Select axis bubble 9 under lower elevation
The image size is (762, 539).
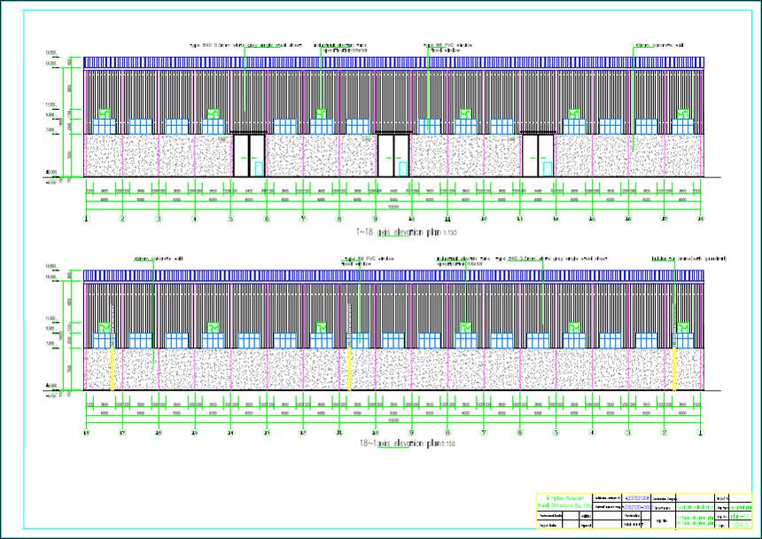tap(411, 433)
